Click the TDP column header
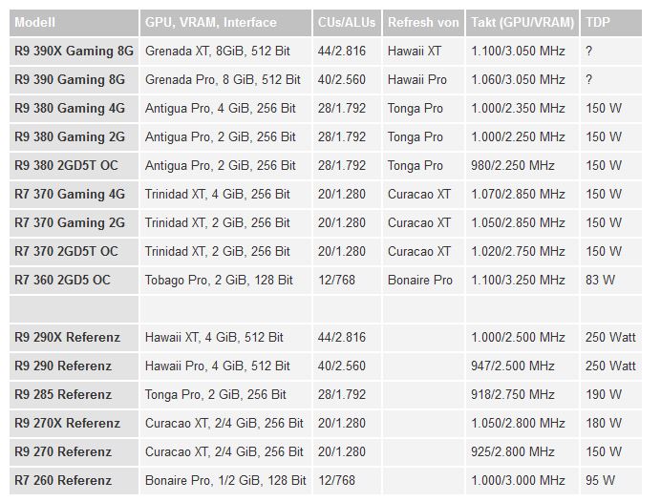This screenshot has height=502, width=661. point(610,22)
